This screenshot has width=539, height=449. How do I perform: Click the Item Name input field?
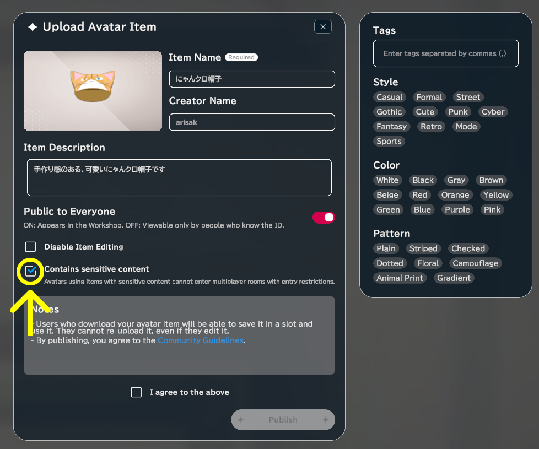coord(252,79)
